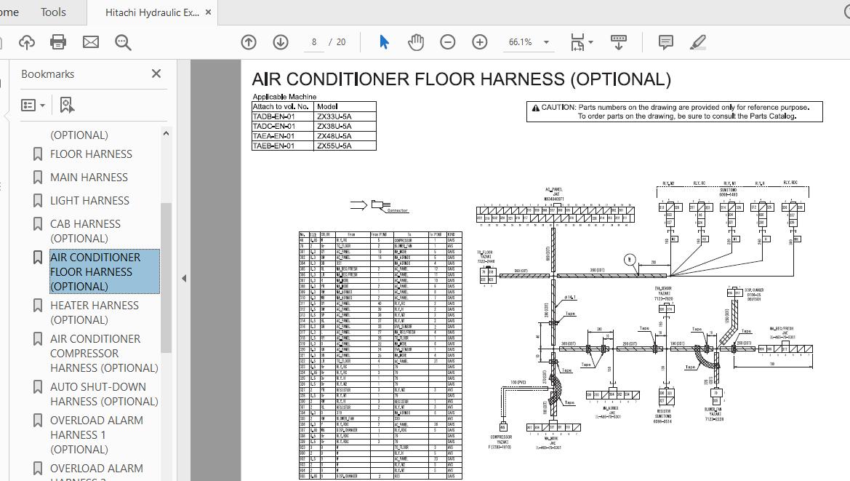
Task: Zoom out with minus button
Action: click(x=448, y=42)
